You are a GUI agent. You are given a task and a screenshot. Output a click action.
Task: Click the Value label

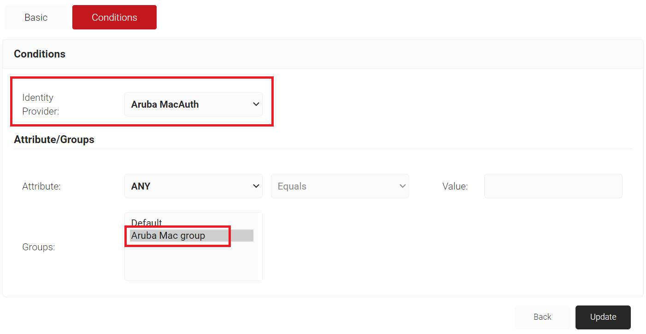click(x=455, y=186)
